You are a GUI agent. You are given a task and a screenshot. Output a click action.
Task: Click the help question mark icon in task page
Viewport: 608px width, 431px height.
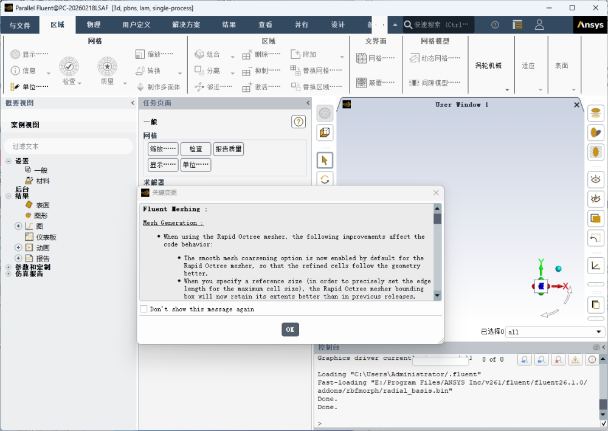pyautogui.click(x=299, y=122)
